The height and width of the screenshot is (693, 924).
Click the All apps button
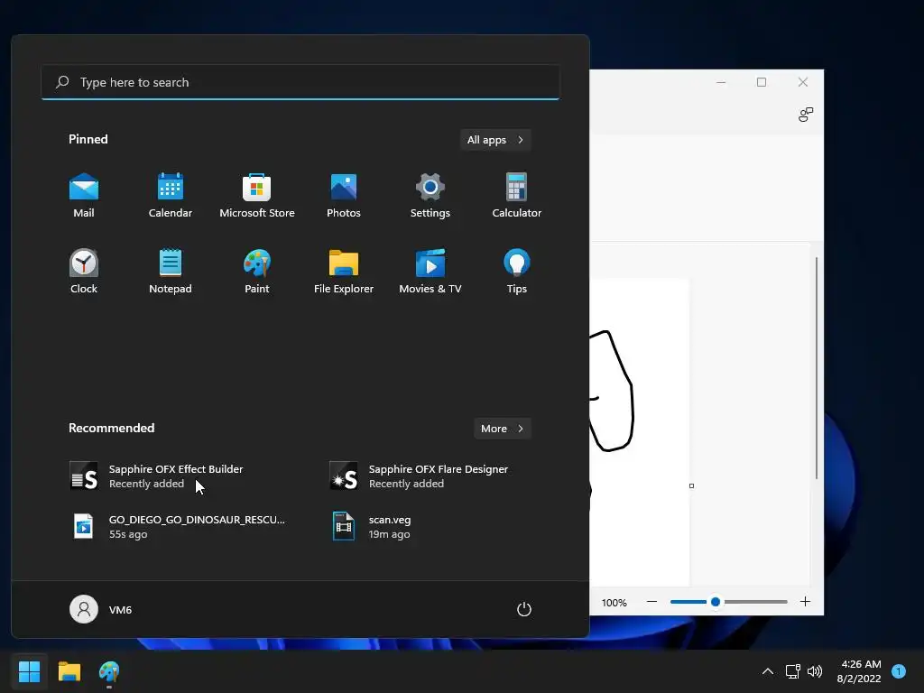[x=495, y=140]
